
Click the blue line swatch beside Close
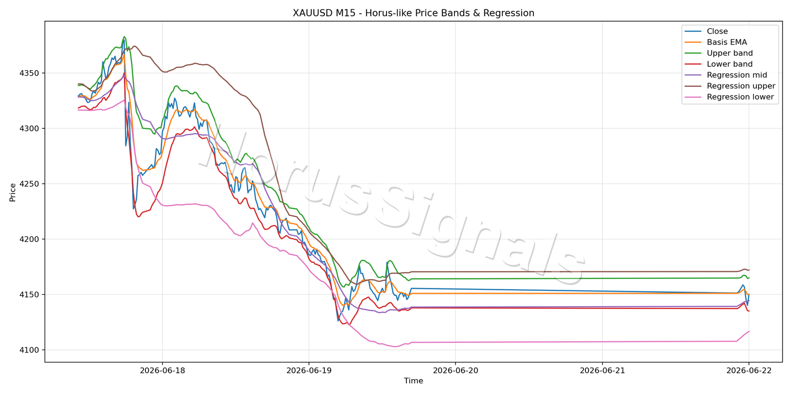(693, 32)
